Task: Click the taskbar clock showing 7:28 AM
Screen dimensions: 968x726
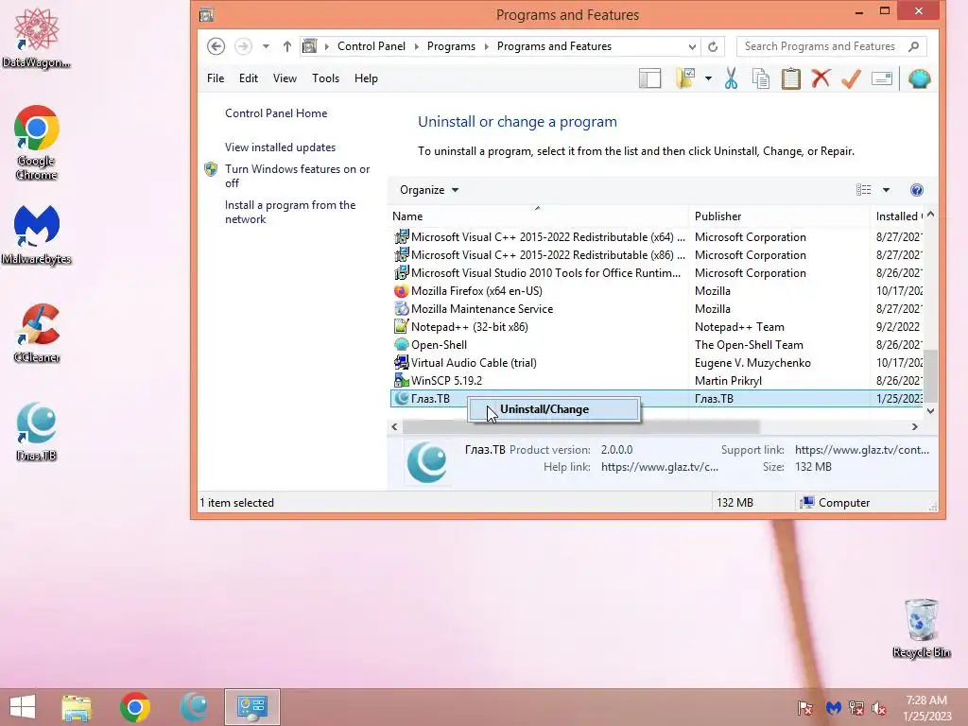Action: 926,707
